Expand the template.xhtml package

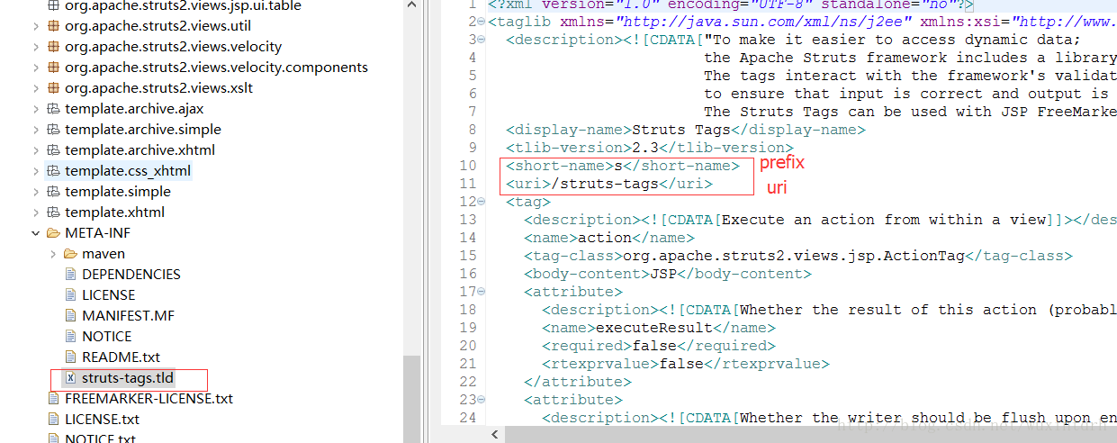click(x=36, y=212)
